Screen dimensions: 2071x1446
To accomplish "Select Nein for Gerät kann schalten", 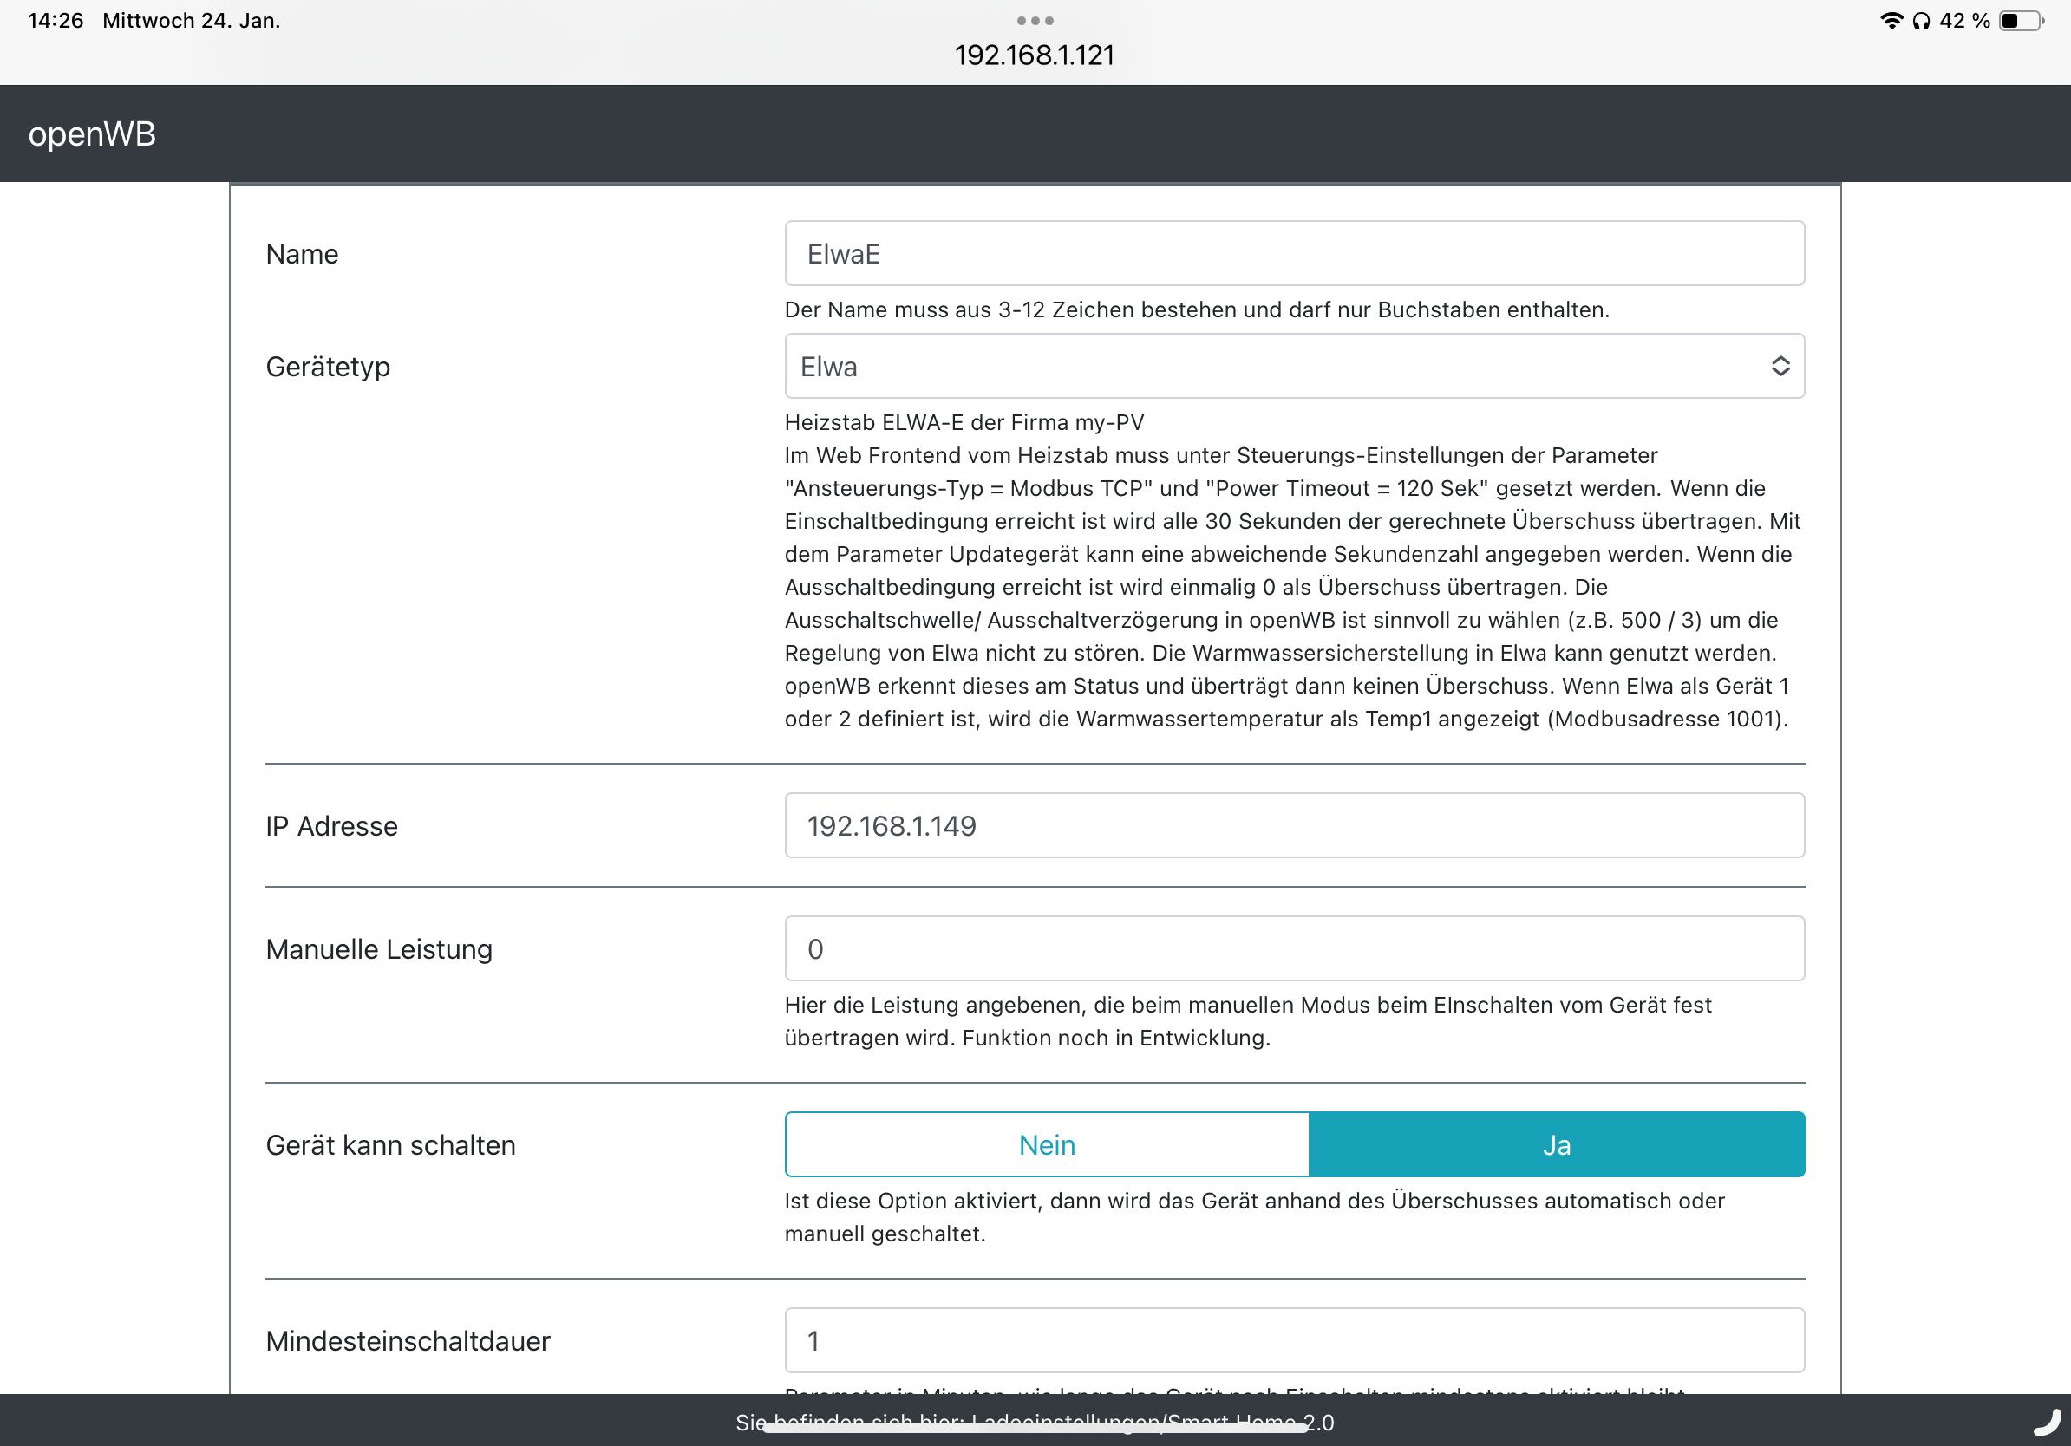I will (1046, 1145).
